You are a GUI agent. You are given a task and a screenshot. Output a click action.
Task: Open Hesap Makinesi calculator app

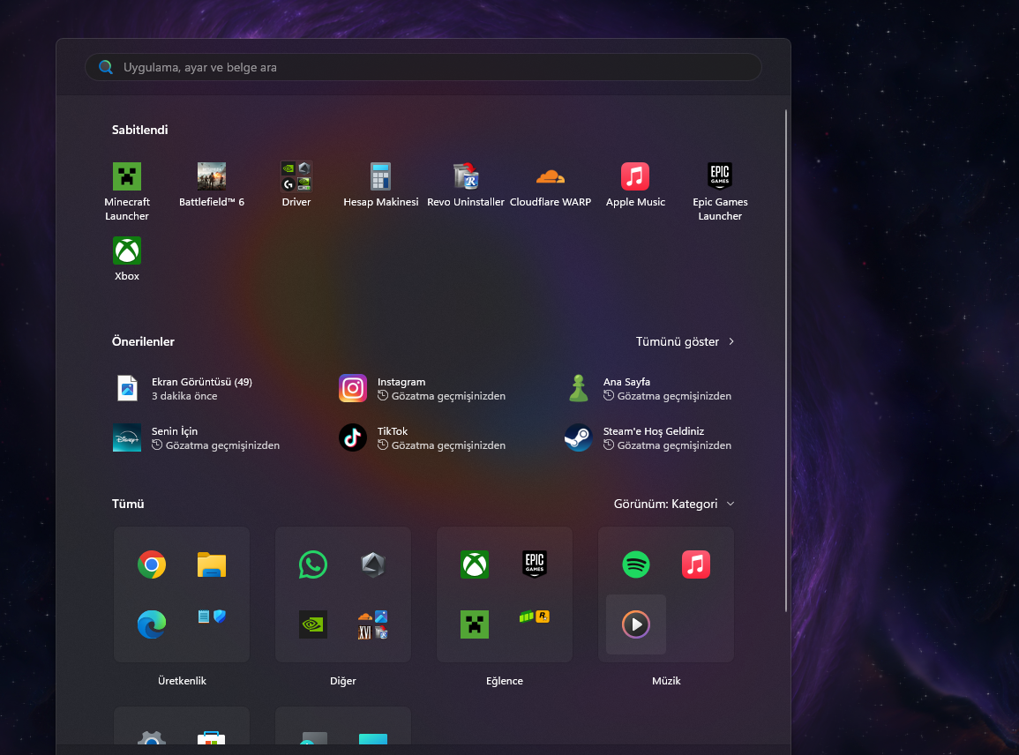click(381, 185)
